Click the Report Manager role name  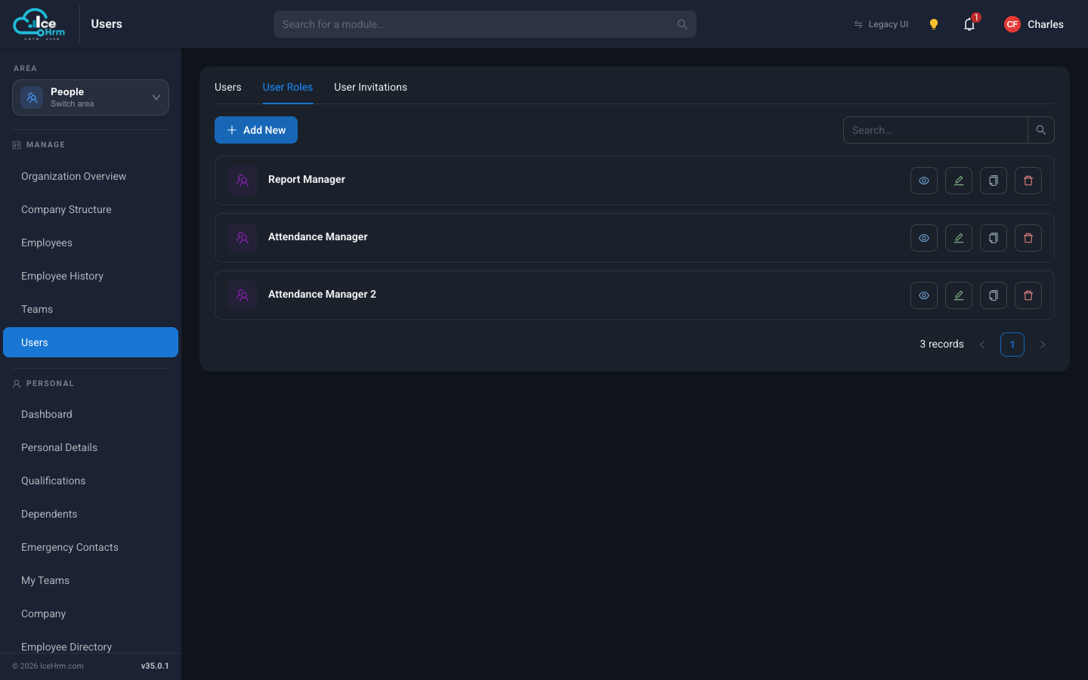307,179
